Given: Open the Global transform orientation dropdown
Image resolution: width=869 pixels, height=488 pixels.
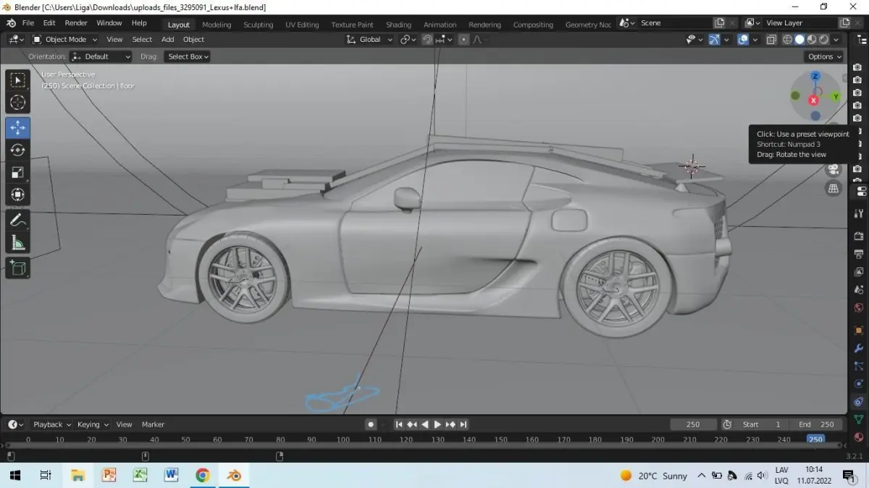Looking at the screenshot, I should (x=369, y=40).
